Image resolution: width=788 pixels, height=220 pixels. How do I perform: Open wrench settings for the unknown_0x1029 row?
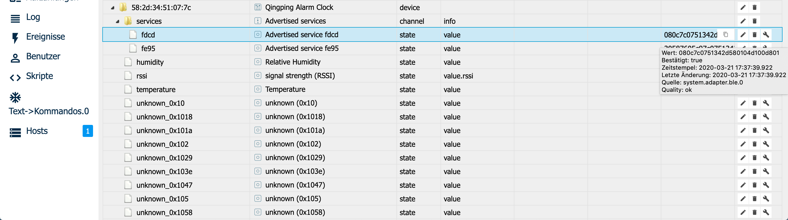click(766, 158)
